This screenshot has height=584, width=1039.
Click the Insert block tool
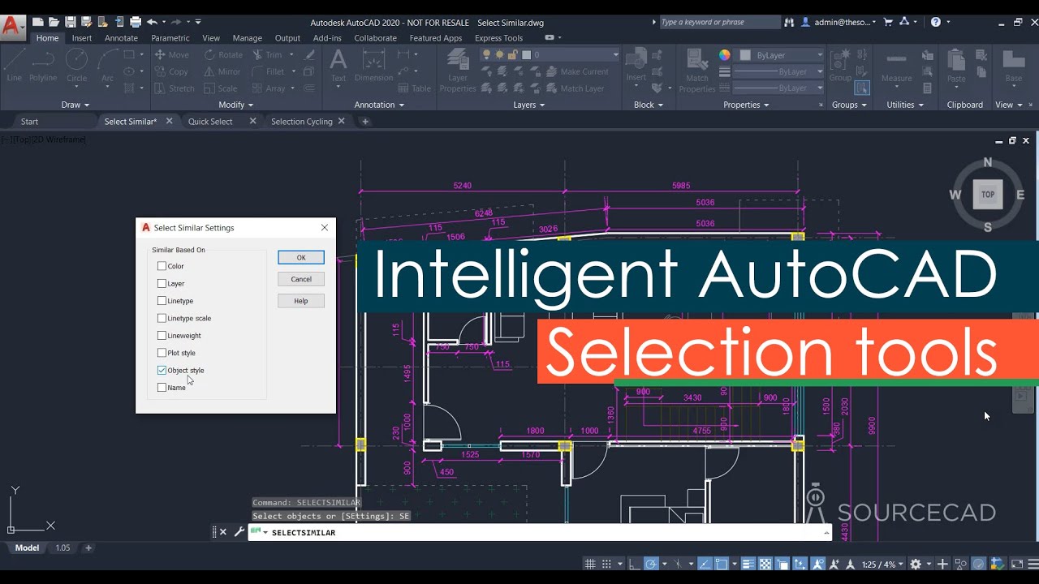tap(636, 65)
